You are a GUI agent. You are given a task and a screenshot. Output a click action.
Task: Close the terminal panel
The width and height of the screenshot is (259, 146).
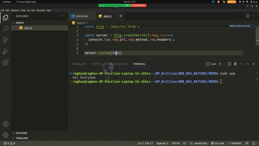(254, 64)
